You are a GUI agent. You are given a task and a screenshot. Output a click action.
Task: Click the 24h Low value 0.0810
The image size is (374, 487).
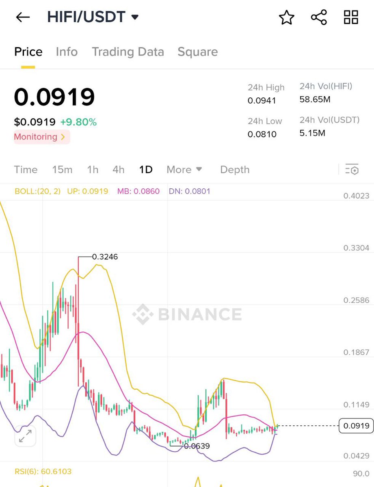click(262, 134)
